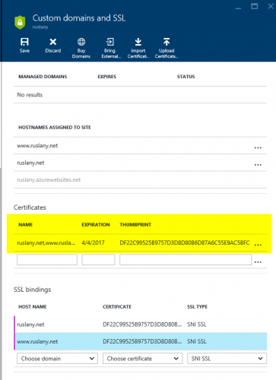This screenshot has height=380, width=276.
Task: Click empty certificate name input field
Action: coord(47,260)
